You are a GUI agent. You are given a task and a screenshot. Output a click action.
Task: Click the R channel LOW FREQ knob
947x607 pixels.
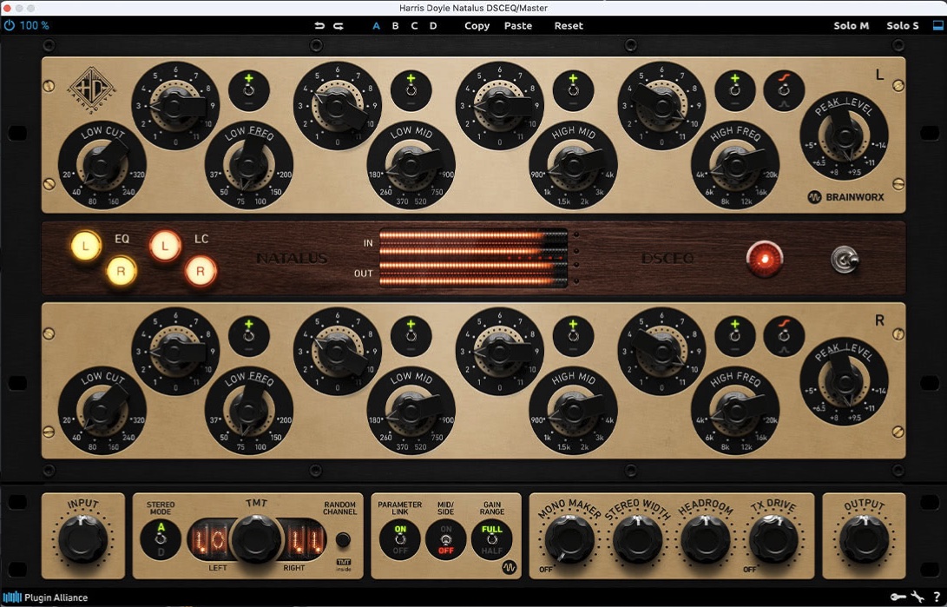tap(249, 412)
